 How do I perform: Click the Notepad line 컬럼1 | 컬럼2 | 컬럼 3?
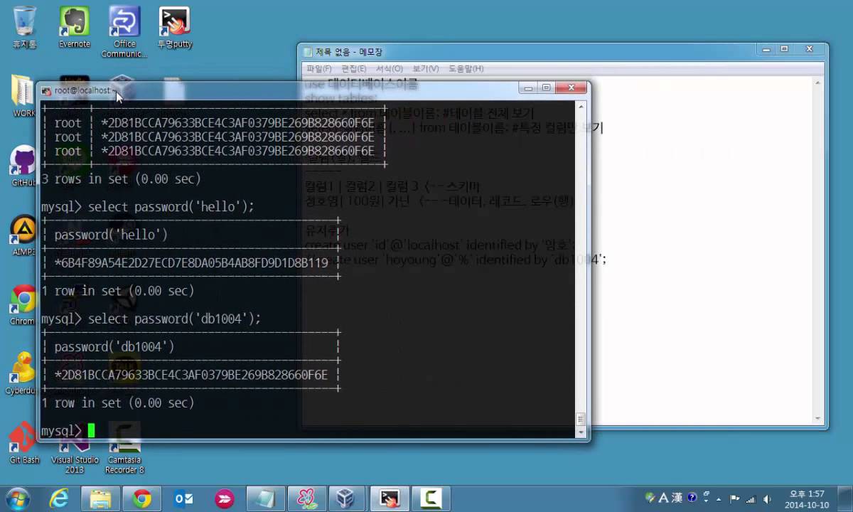[392, 186]
